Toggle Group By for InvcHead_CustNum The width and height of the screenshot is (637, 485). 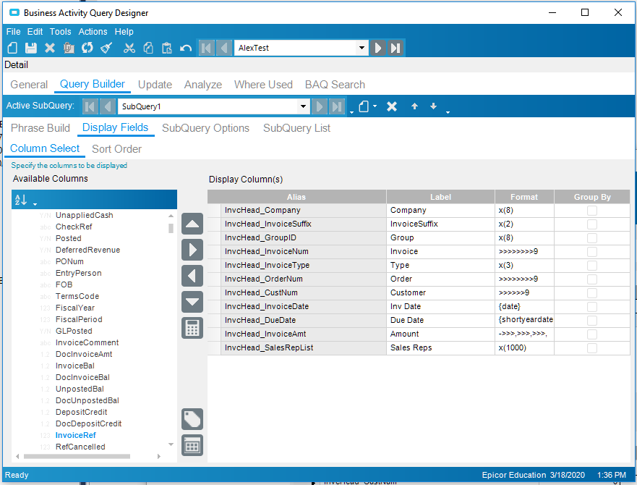pos(592,293)
